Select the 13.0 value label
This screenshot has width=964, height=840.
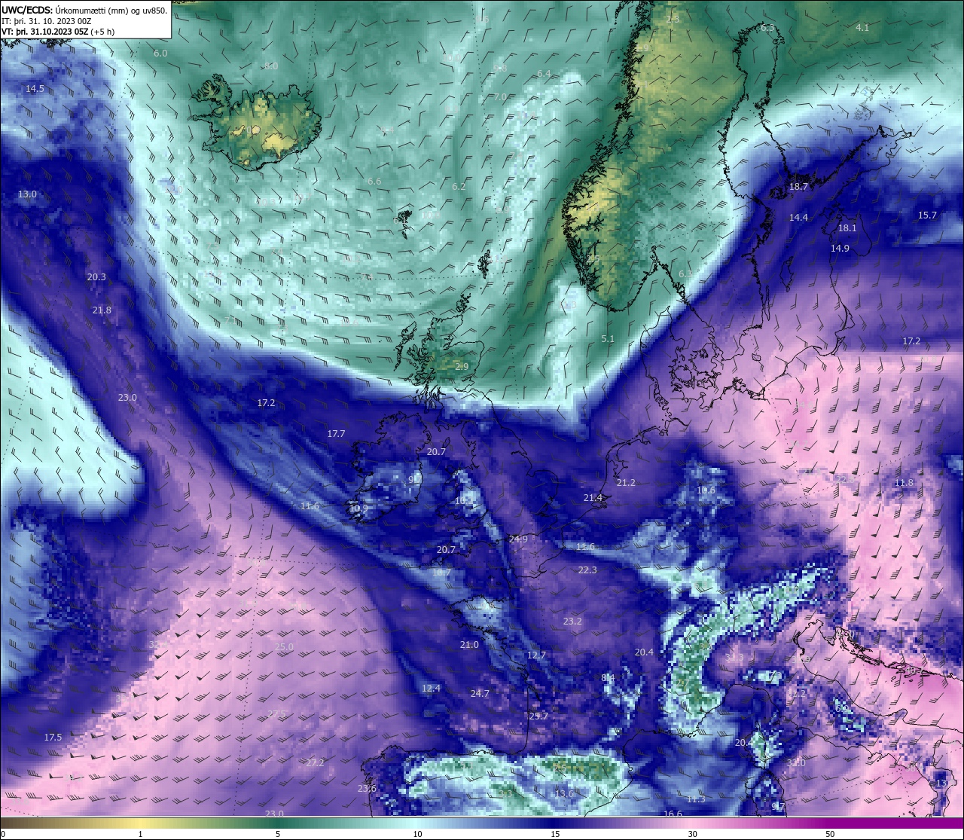tap(27, 194)
